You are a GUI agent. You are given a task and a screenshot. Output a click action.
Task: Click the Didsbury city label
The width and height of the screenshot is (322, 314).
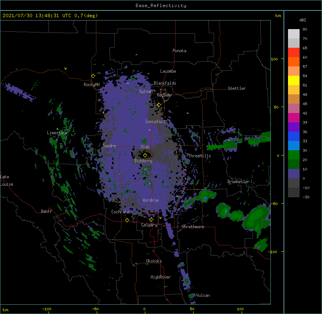pos(143,161)
